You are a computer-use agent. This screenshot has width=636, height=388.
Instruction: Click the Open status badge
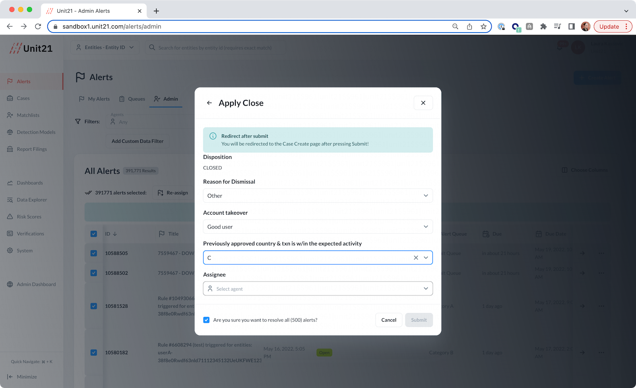[x=324, y=353]
